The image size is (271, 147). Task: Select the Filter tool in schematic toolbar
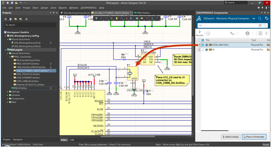[x=96, y=18]
